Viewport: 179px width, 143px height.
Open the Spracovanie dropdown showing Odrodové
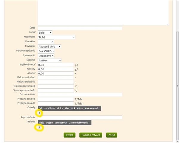tap(46, 56)
